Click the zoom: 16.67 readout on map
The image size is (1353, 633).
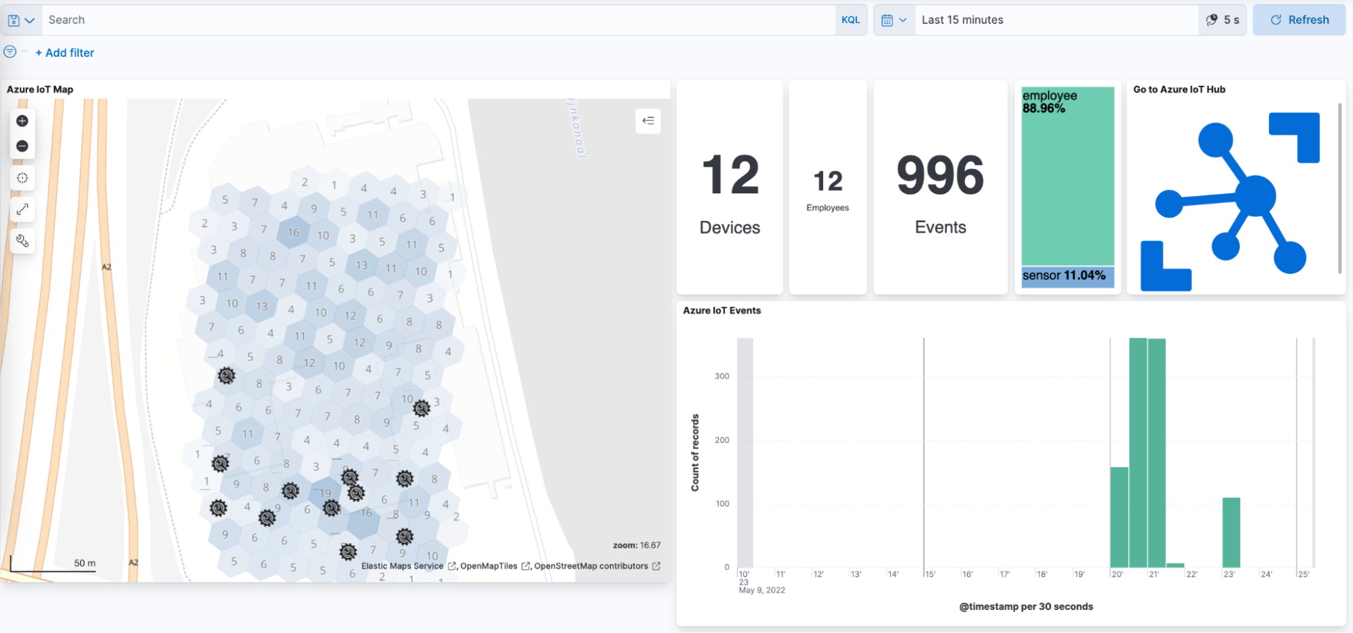coord(636,545)
